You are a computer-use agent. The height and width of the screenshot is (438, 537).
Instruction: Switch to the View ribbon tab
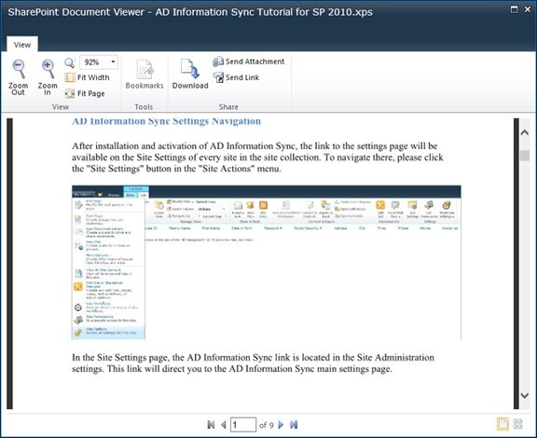[x=22, y=45]
